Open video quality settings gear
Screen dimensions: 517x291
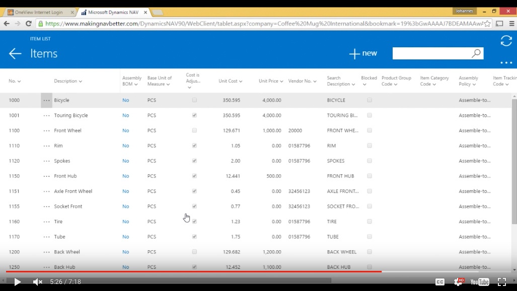(x=459, y=282)
